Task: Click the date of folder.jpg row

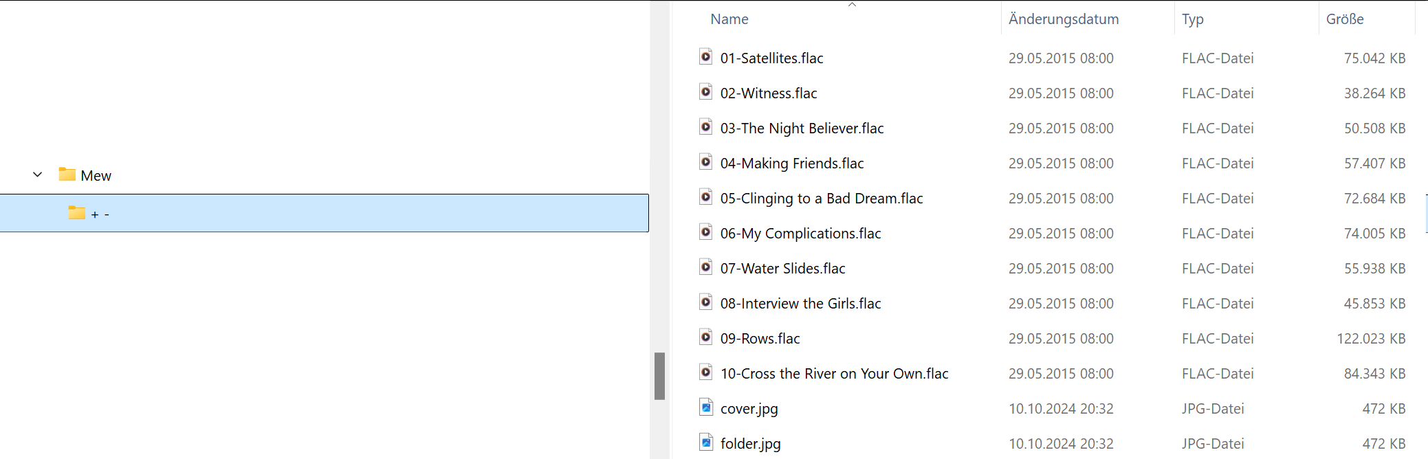Action: click(1061, 444)
